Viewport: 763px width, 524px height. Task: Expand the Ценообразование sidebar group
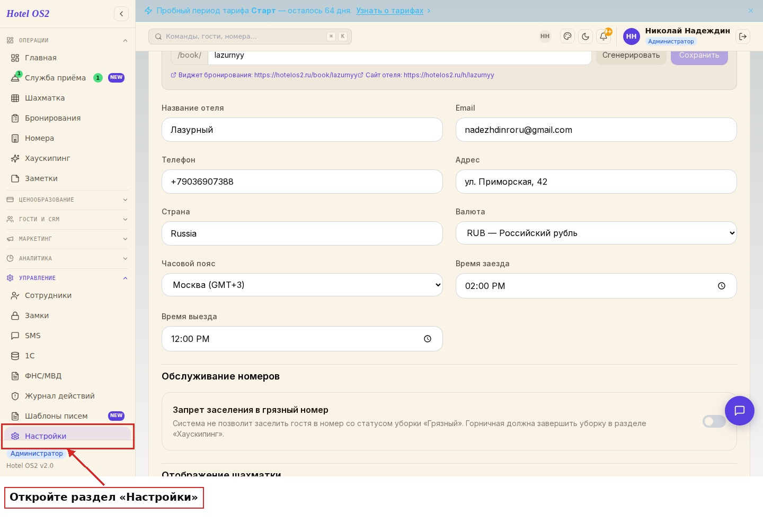pyautogui.click(x=68, y=200)
